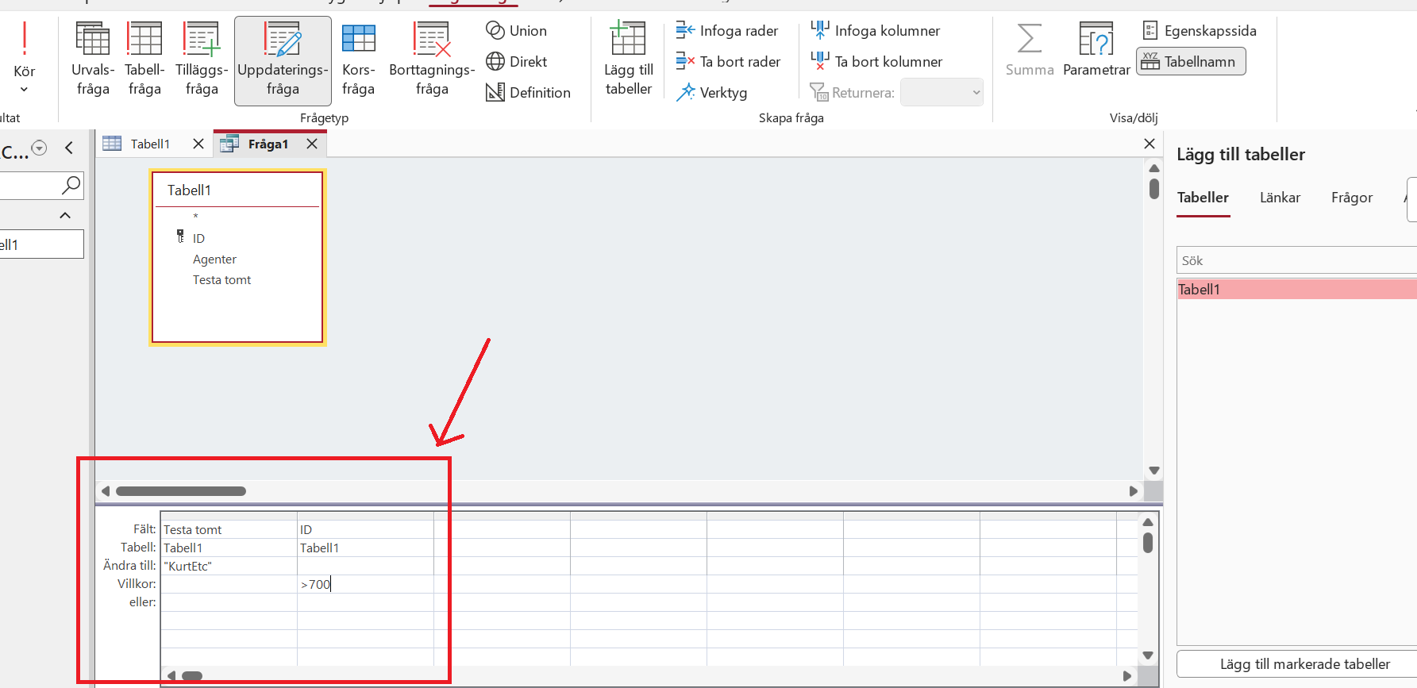Open Frågor tab in side panel

(1352, 198)
